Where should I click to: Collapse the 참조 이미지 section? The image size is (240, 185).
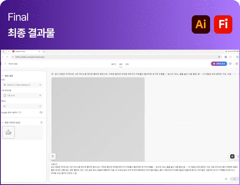click(2, 123)
